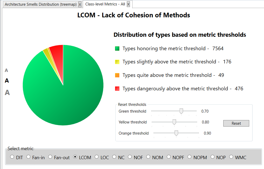This screenshot has width=264, height=169.
Task: Click the largest font size A icon
Action: coord(7,92)
